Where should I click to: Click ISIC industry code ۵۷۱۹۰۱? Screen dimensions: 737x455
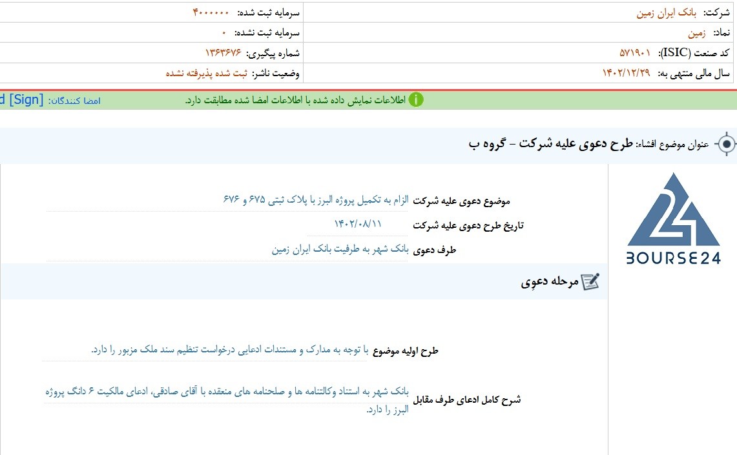[x=634, y=52]
